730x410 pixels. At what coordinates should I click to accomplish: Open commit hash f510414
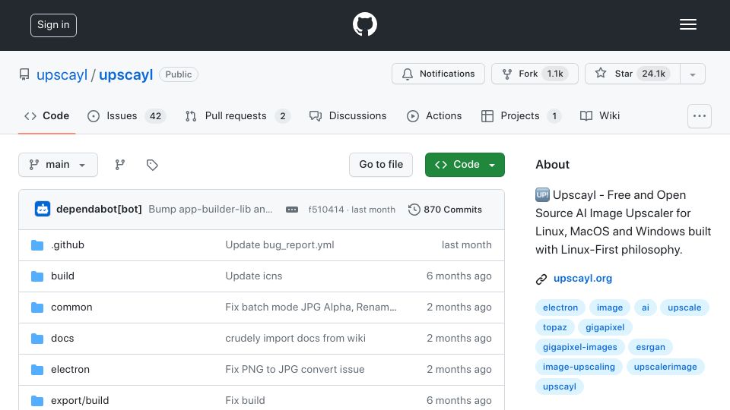(x=326, y=210)
